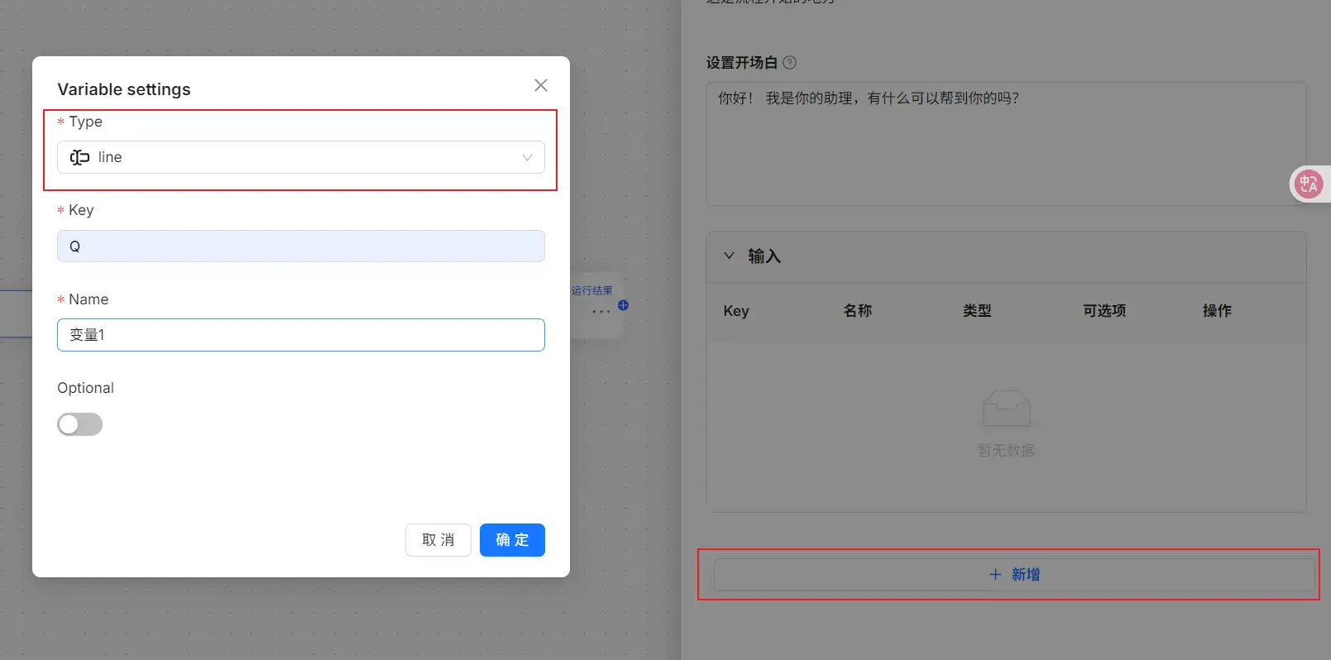Click the 暂无数据 placeholder text
Viewport: 1331px width, 660px height.
[1006, 450]
